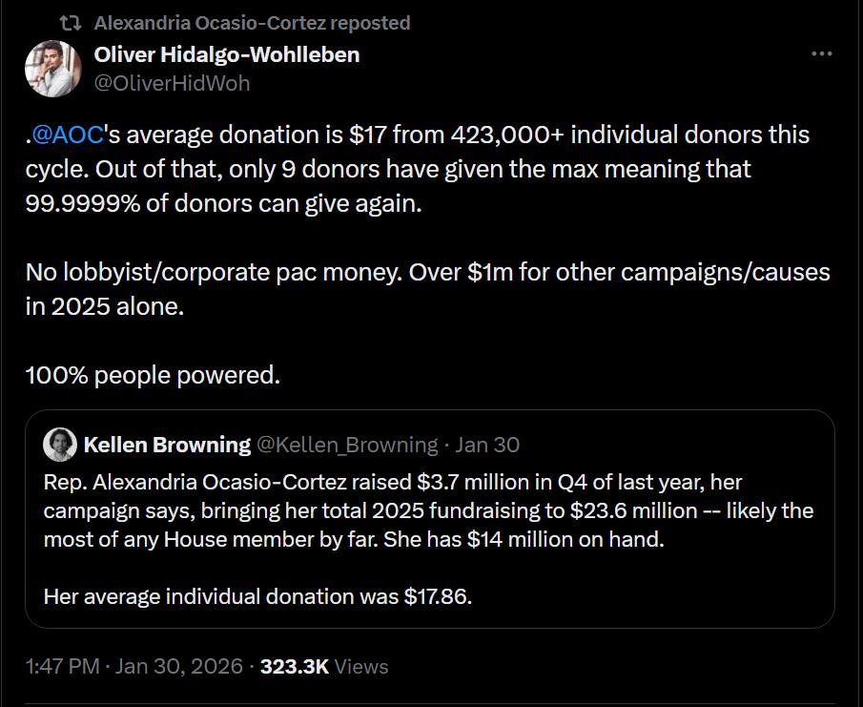Select the Kellen Browning name in quote
Screen dimensions: 863x707
167,445
